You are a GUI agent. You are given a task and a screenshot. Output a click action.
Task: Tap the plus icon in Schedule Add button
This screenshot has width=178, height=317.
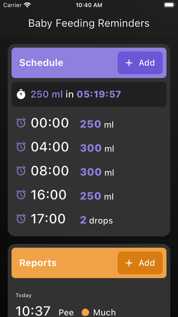pyautogui.click(x=129, y=63)
